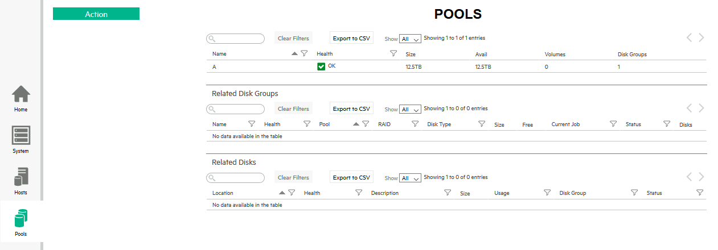Filter Pools table by Name column
Viewport: 718px width, 250px height.
(304, 53)
